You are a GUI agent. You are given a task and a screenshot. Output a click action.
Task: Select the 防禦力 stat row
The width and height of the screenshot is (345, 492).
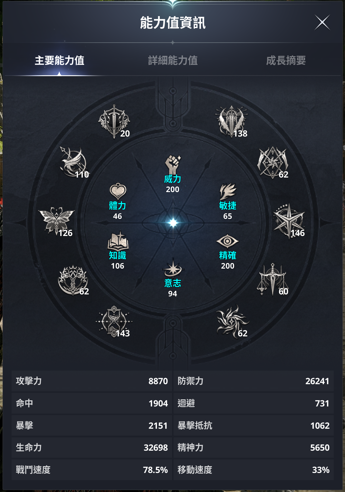click(254, 381)
